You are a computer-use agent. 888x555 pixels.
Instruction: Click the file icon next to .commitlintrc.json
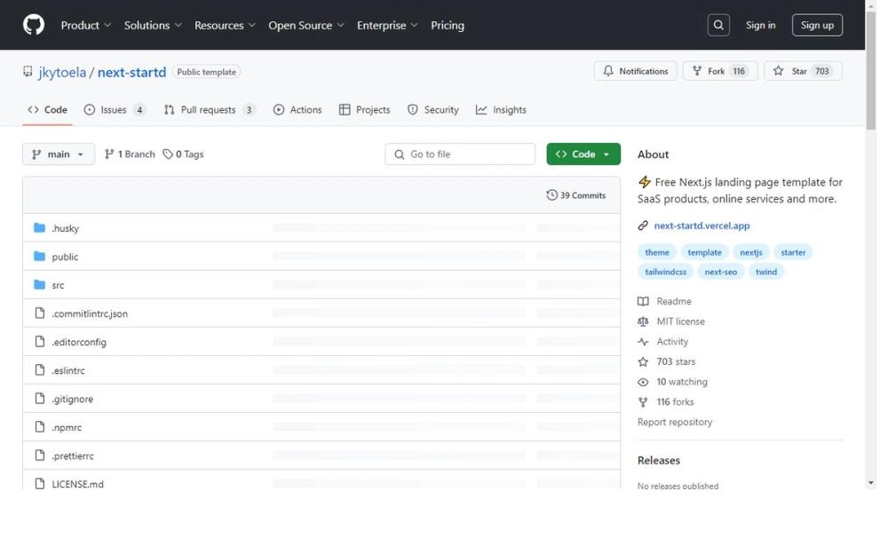click(40, 313)
